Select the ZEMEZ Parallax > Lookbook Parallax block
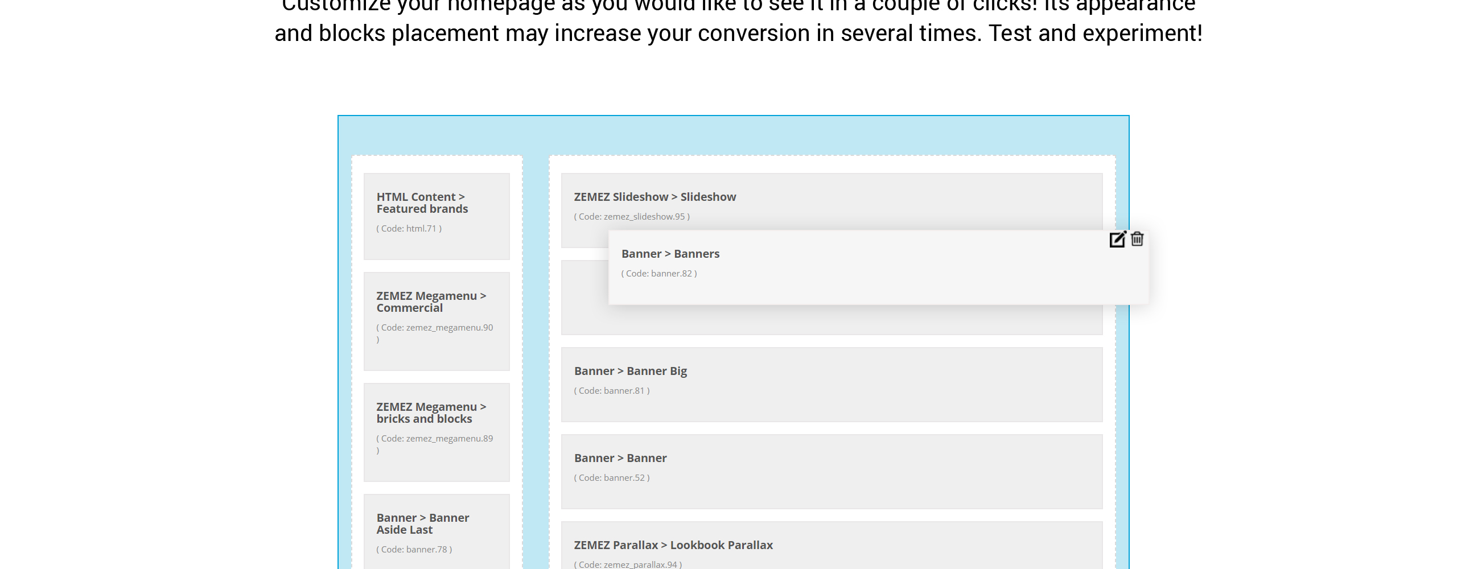 832,545
